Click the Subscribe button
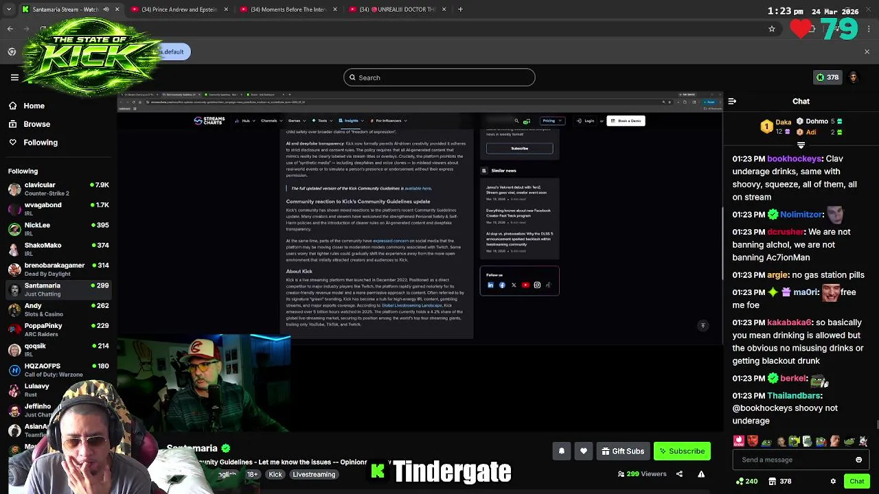 pos(682,451)
